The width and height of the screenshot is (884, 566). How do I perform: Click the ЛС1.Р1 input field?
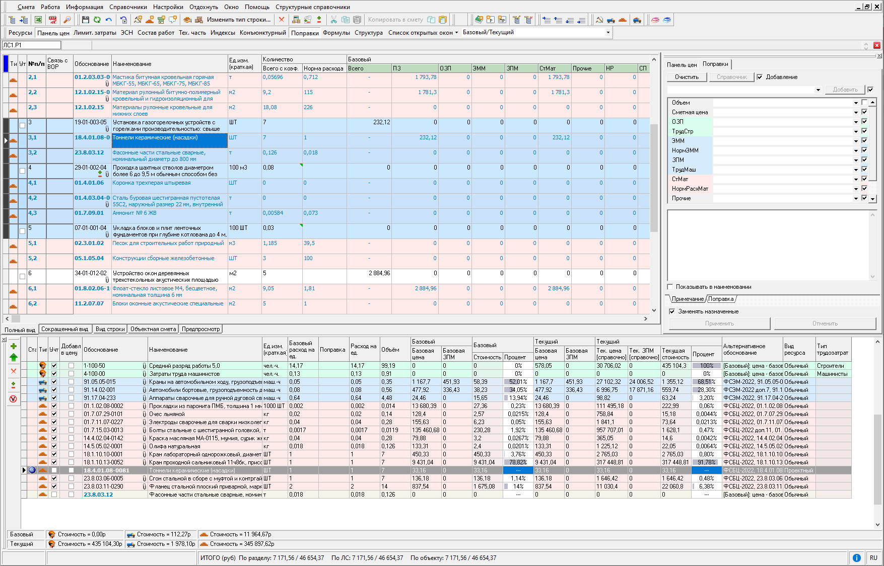point(31,45)
